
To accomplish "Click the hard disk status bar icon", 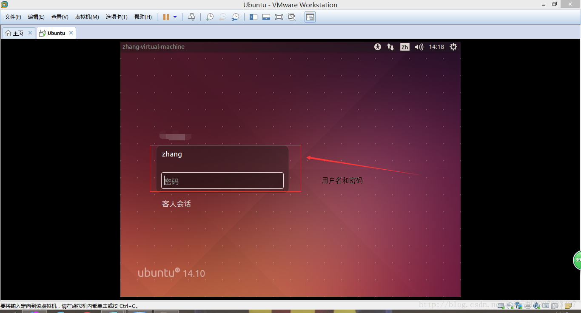I will point(501,305).
